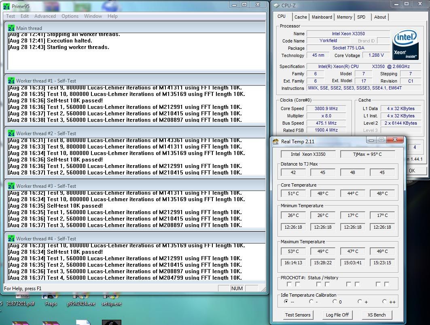Minimize the Real Temp window

[x=371, y=140]
